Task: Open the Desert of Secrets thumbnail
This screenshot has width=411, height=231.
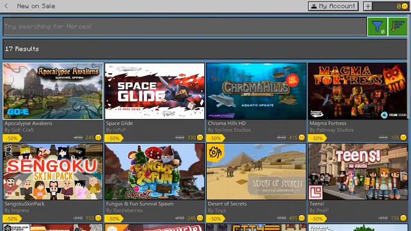Action: (256, 171)
